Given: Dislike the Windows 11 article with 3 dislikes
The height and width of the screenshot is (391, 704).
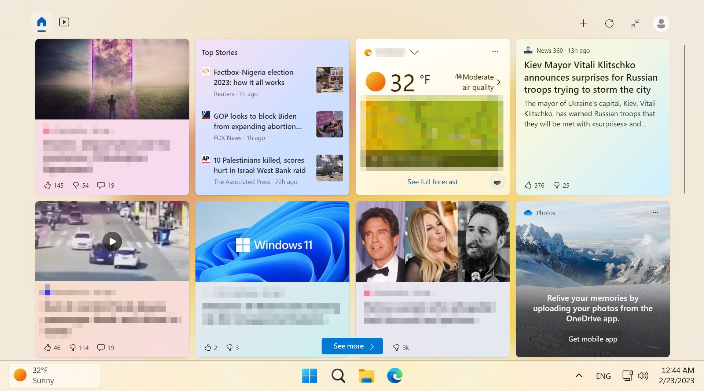Looking at the screenshot, I should coord(232,348).
